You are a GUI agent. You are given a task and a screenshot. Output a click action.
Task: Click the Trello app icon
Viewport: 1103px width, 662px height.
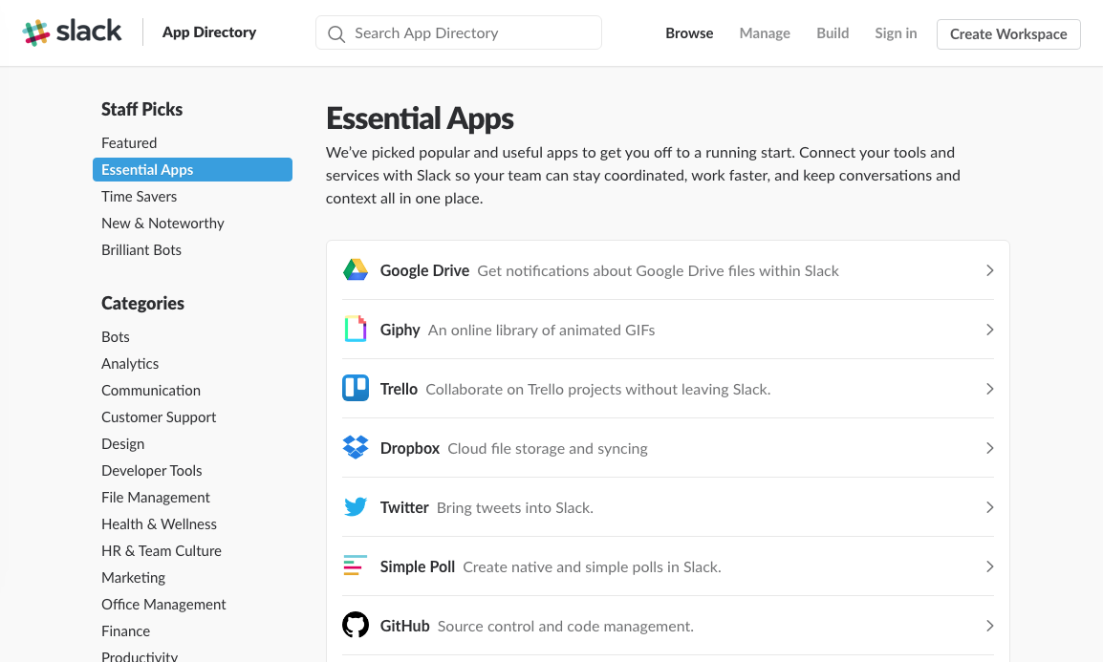356,388
